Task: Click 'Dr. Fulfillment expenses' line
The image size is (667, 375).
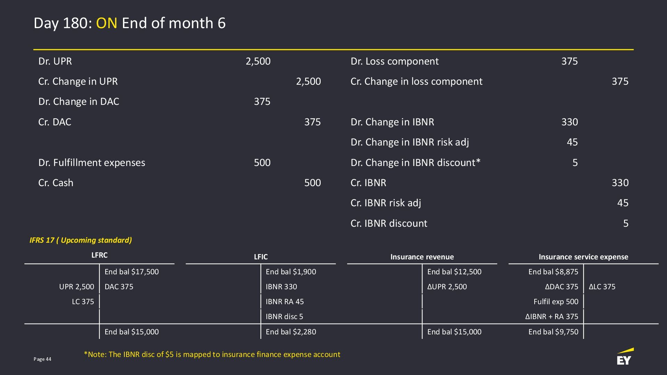Action: [x=92, y=162]
